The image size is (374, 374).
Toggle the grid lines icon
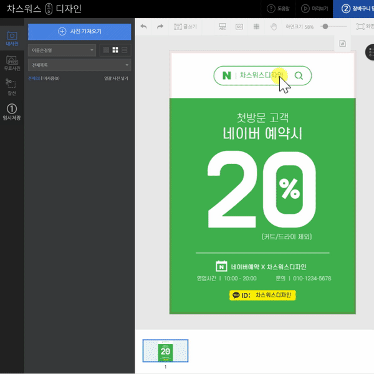pyautogui.click(x=256, y=26)
